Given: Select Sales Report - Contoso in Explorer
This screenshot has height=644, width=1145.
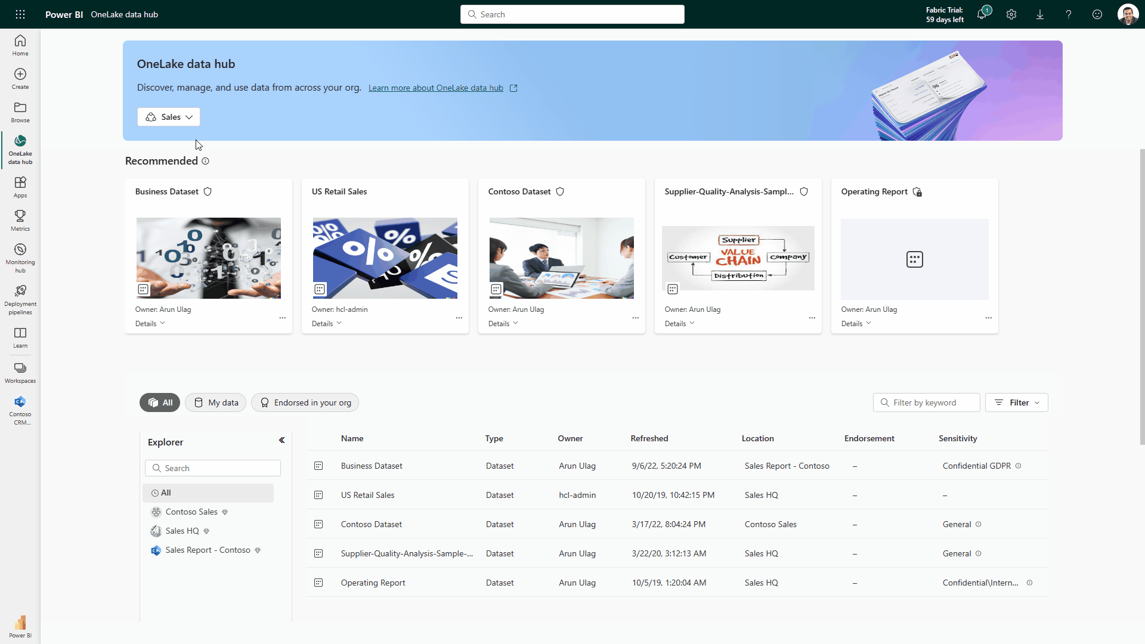Looking at the screenshot, I should (x=208, y=550).
